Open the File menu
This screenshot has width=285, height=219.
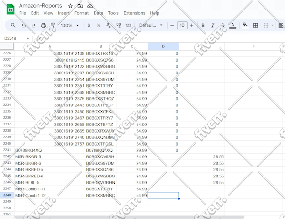(22, 13)
